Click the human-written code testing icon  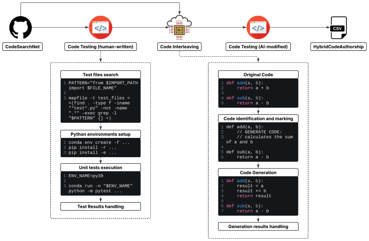tap(100, 27)
